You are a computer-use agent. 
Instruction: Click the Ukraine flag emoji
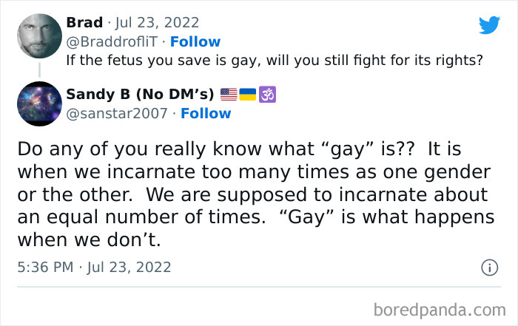click(x=248, y=95)
